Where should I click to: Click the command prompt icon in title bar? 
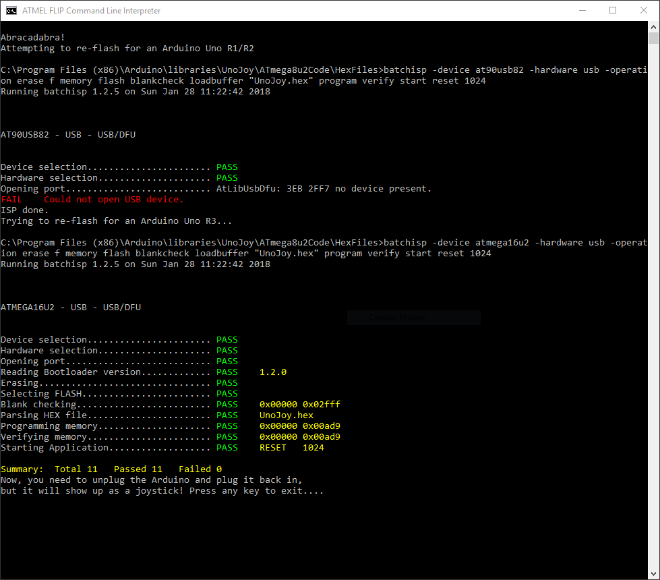click(11, 11)
